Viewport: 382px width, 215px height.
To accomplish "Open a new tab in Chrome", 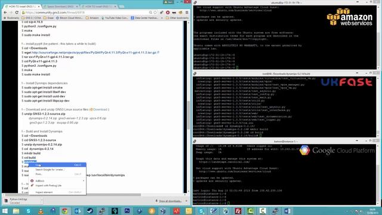I will click(x=122, y=6).
